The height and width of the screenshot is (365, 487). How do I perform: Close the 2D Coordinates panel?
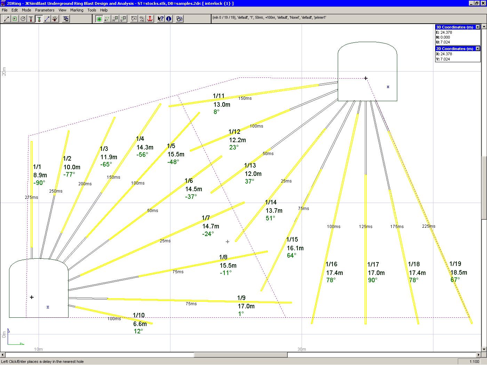[x=478, y=49]
